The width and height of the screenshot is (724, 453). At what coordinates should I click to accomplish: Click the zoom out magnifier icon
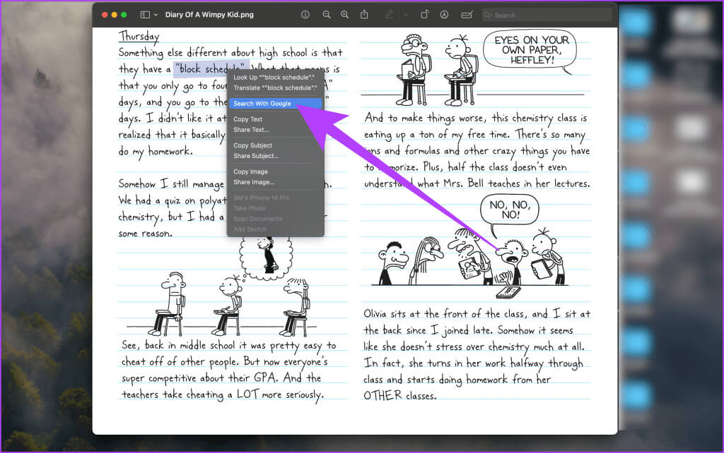(327, 15)
